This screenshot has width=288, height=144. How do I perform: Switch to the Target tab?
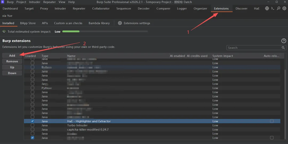point(29,9)
